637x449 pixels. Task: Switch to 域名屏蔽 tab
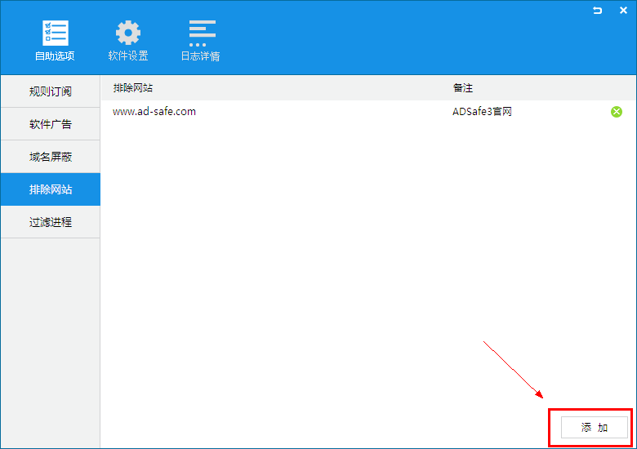(51, 157)
